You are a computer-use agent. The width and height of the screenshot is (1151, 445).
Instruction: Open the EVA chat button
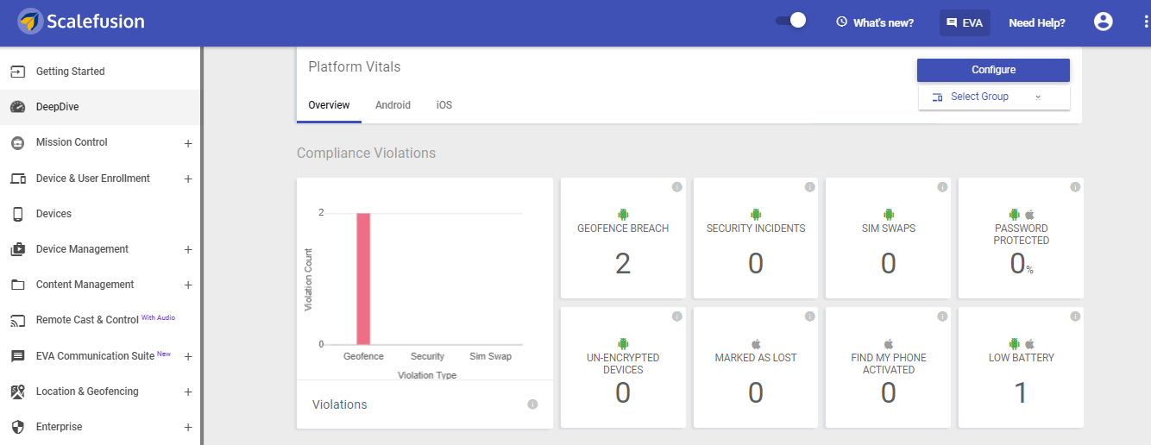coord(965,23)
